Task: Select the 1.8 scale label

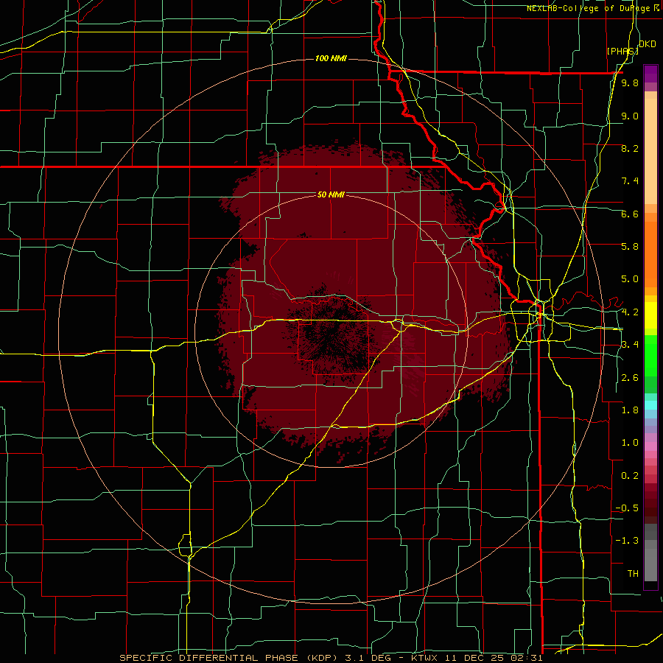Action: (x=630, y=410)
